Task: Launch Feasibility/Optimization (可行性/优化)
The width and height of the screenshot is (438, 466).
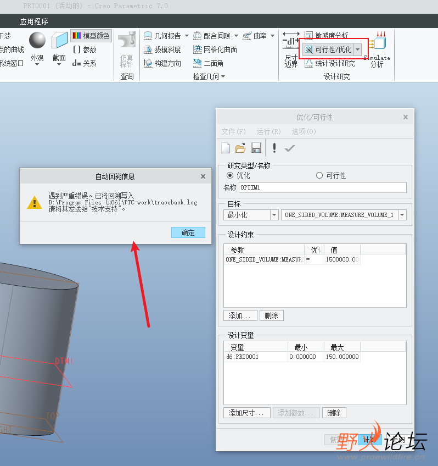Action: [328, 49]
